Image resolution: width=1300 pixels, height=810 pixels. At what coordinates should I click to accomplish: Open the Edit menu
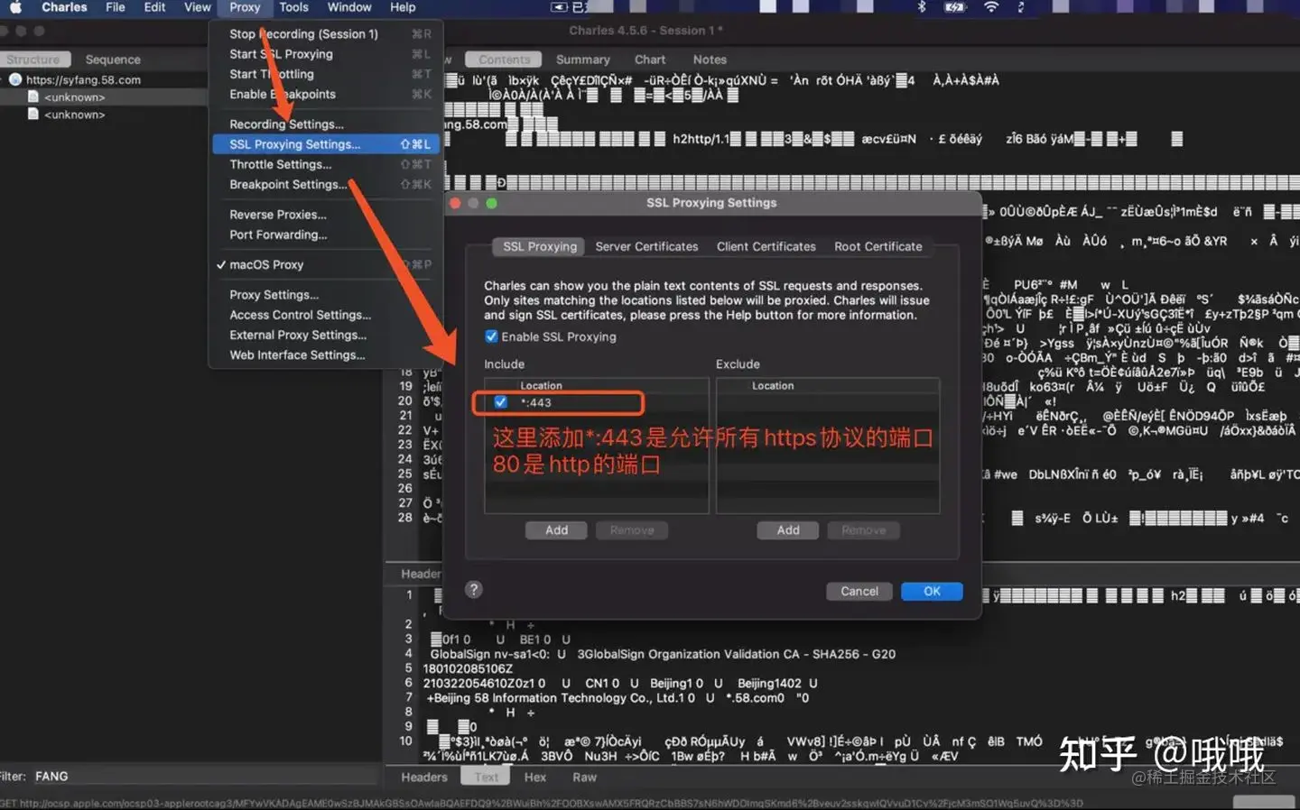(x=155, y=7)
